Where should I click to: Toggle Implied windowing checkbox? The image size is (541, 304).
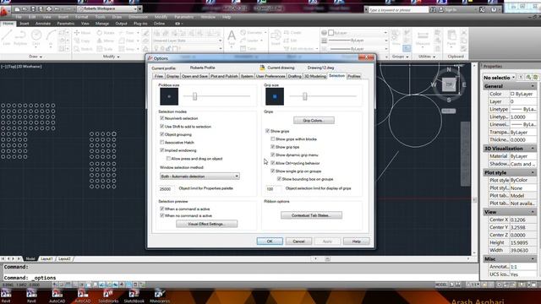161,150
